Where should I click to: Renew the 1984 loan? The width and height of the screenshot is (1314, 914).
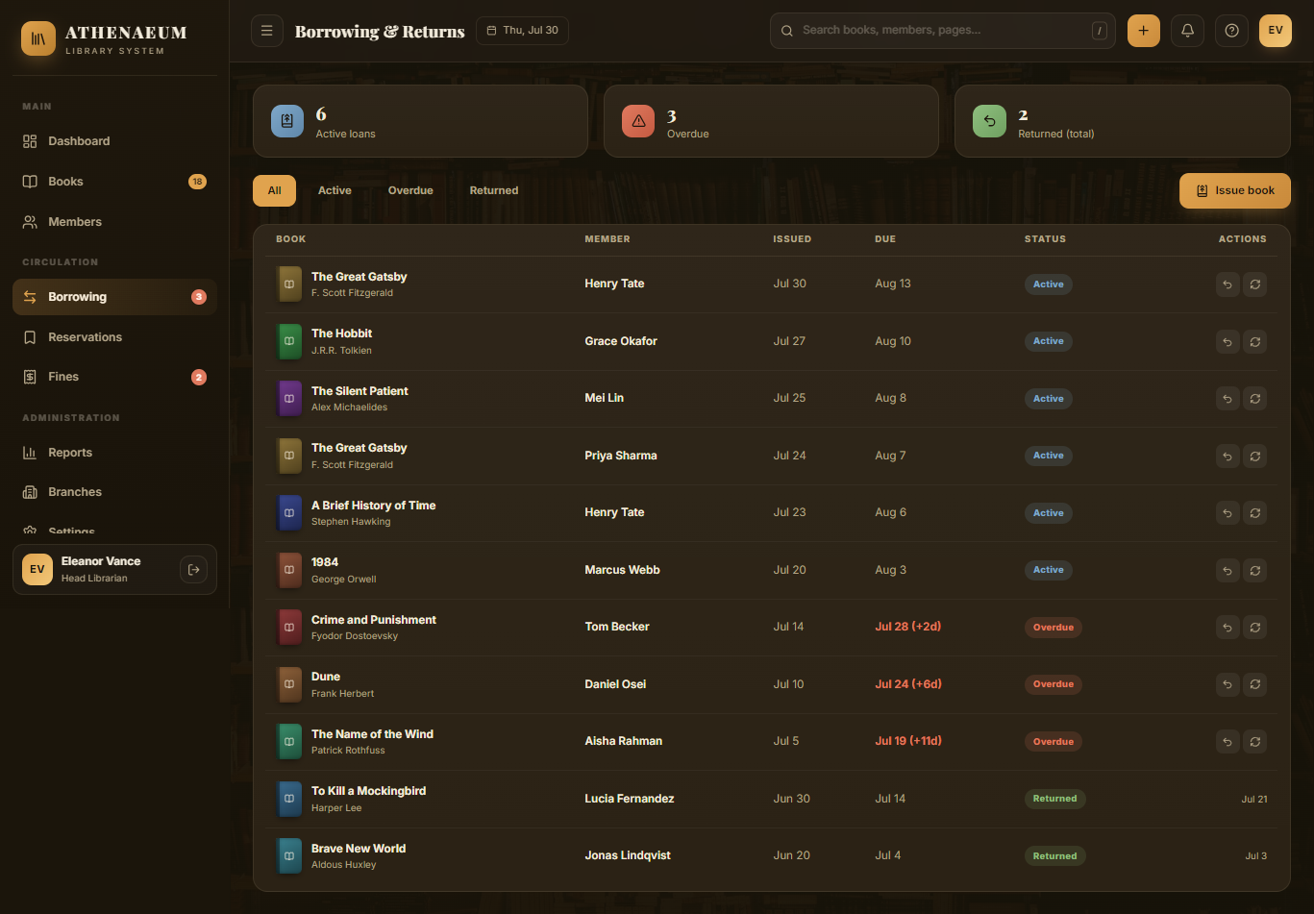1254,570
